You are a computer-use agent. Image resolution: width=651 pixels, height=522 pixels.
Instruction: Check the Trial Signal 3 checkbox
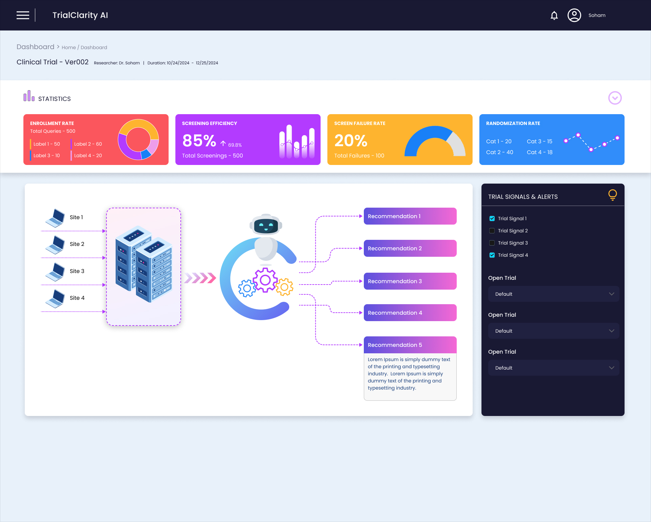(492, 243)
